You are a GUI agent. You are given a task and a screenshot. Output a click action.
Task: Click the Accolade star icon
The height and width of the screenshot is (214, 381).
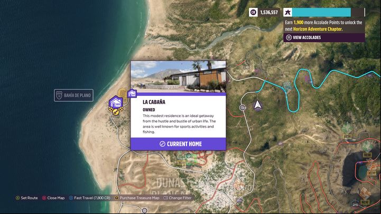(287, 12)
